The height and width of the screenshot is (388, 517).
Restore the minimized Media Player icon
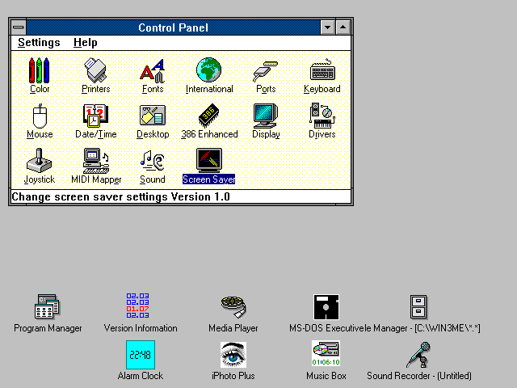coord(233,307)
